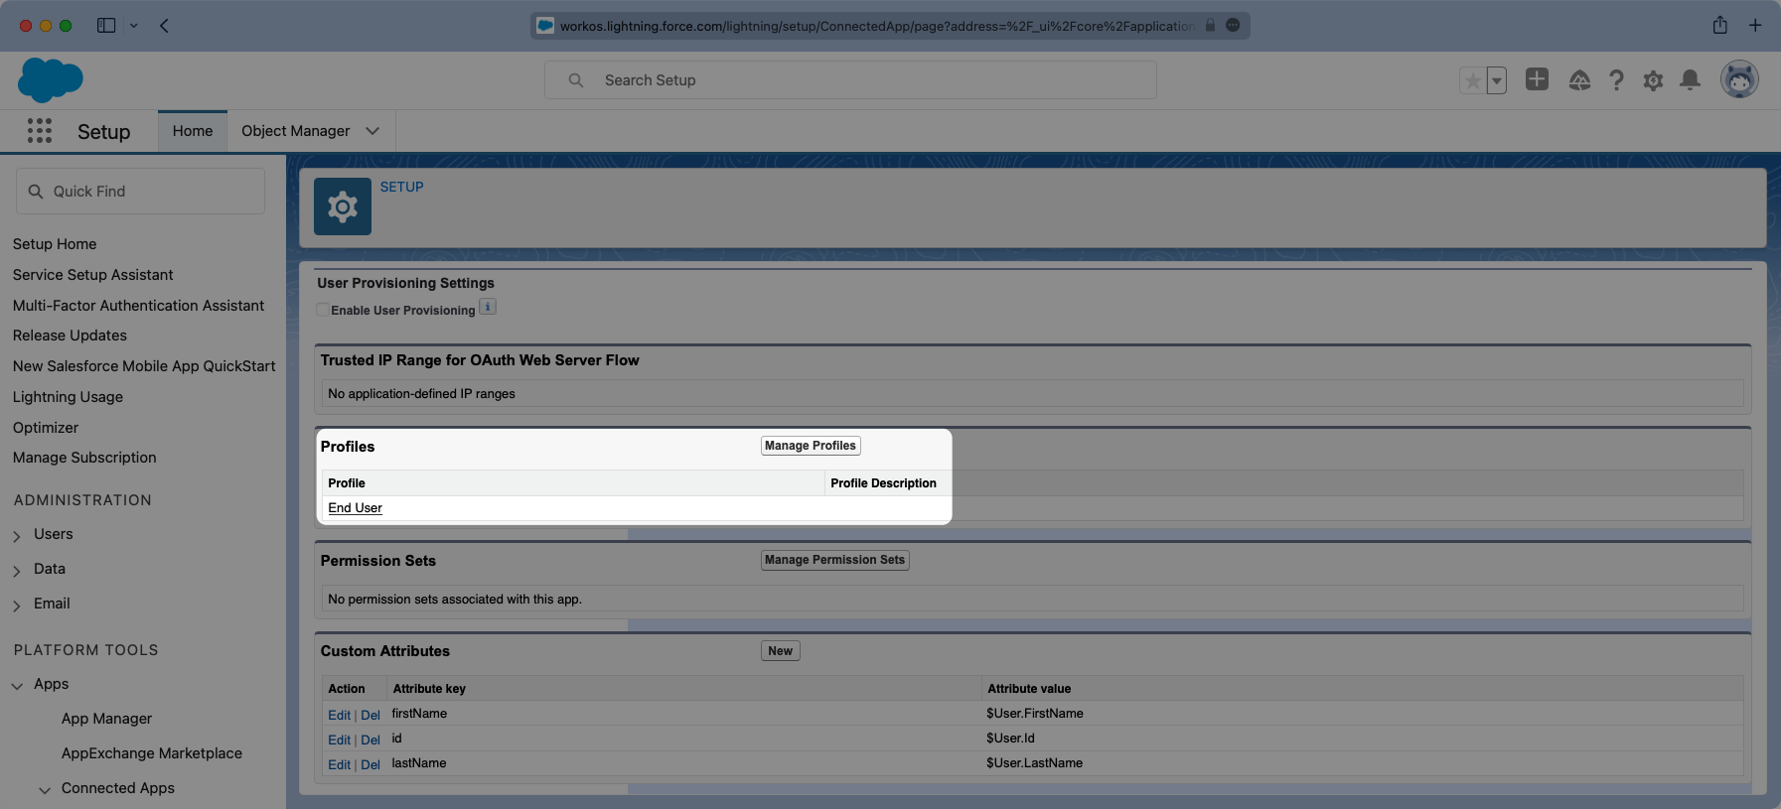
Task: Open the Setup gear menu icon
Action: click(1653, 80)
